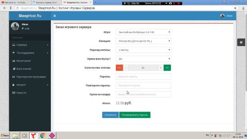The width and height of the screenshot is (247, 139).
Task: Open the Локация dropdown
Action: (143, 41)
